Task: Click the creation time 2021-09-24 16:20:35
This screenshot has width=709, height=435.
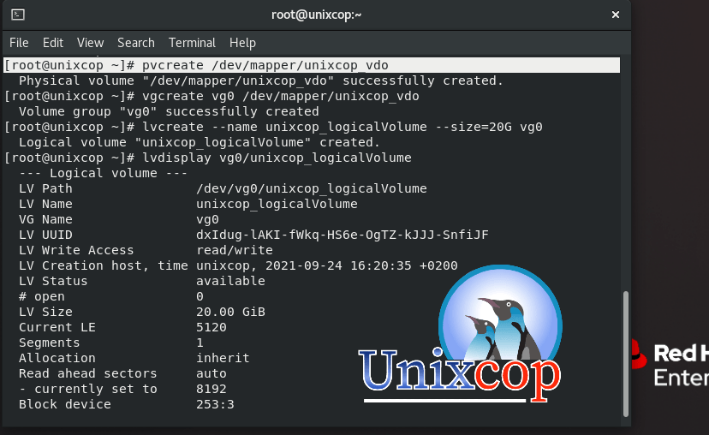Action: click(x=338, y=266)
